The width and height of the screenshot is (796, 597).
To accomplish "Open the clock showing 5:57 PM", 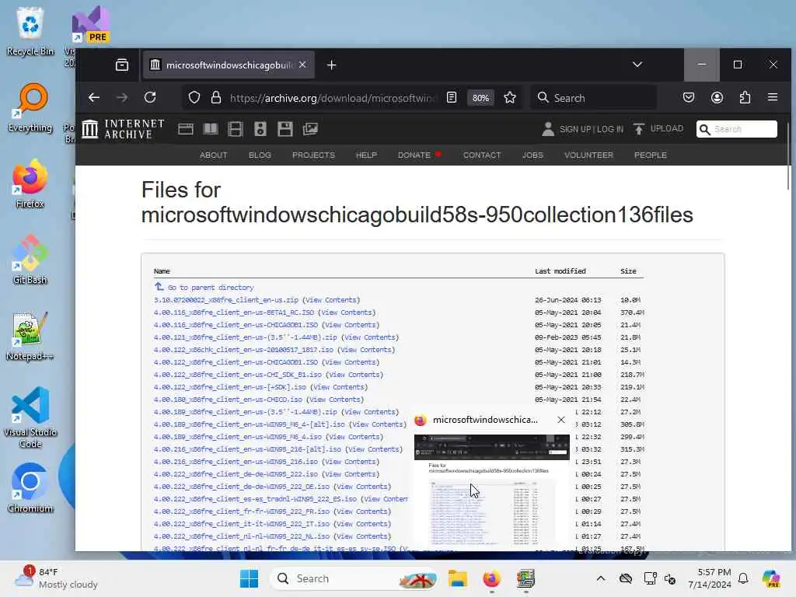I will pos(710,578).
